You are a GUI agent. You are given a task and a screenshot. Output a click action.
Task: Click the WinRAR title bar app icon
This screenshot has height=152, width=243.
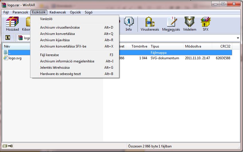(4, 5)
